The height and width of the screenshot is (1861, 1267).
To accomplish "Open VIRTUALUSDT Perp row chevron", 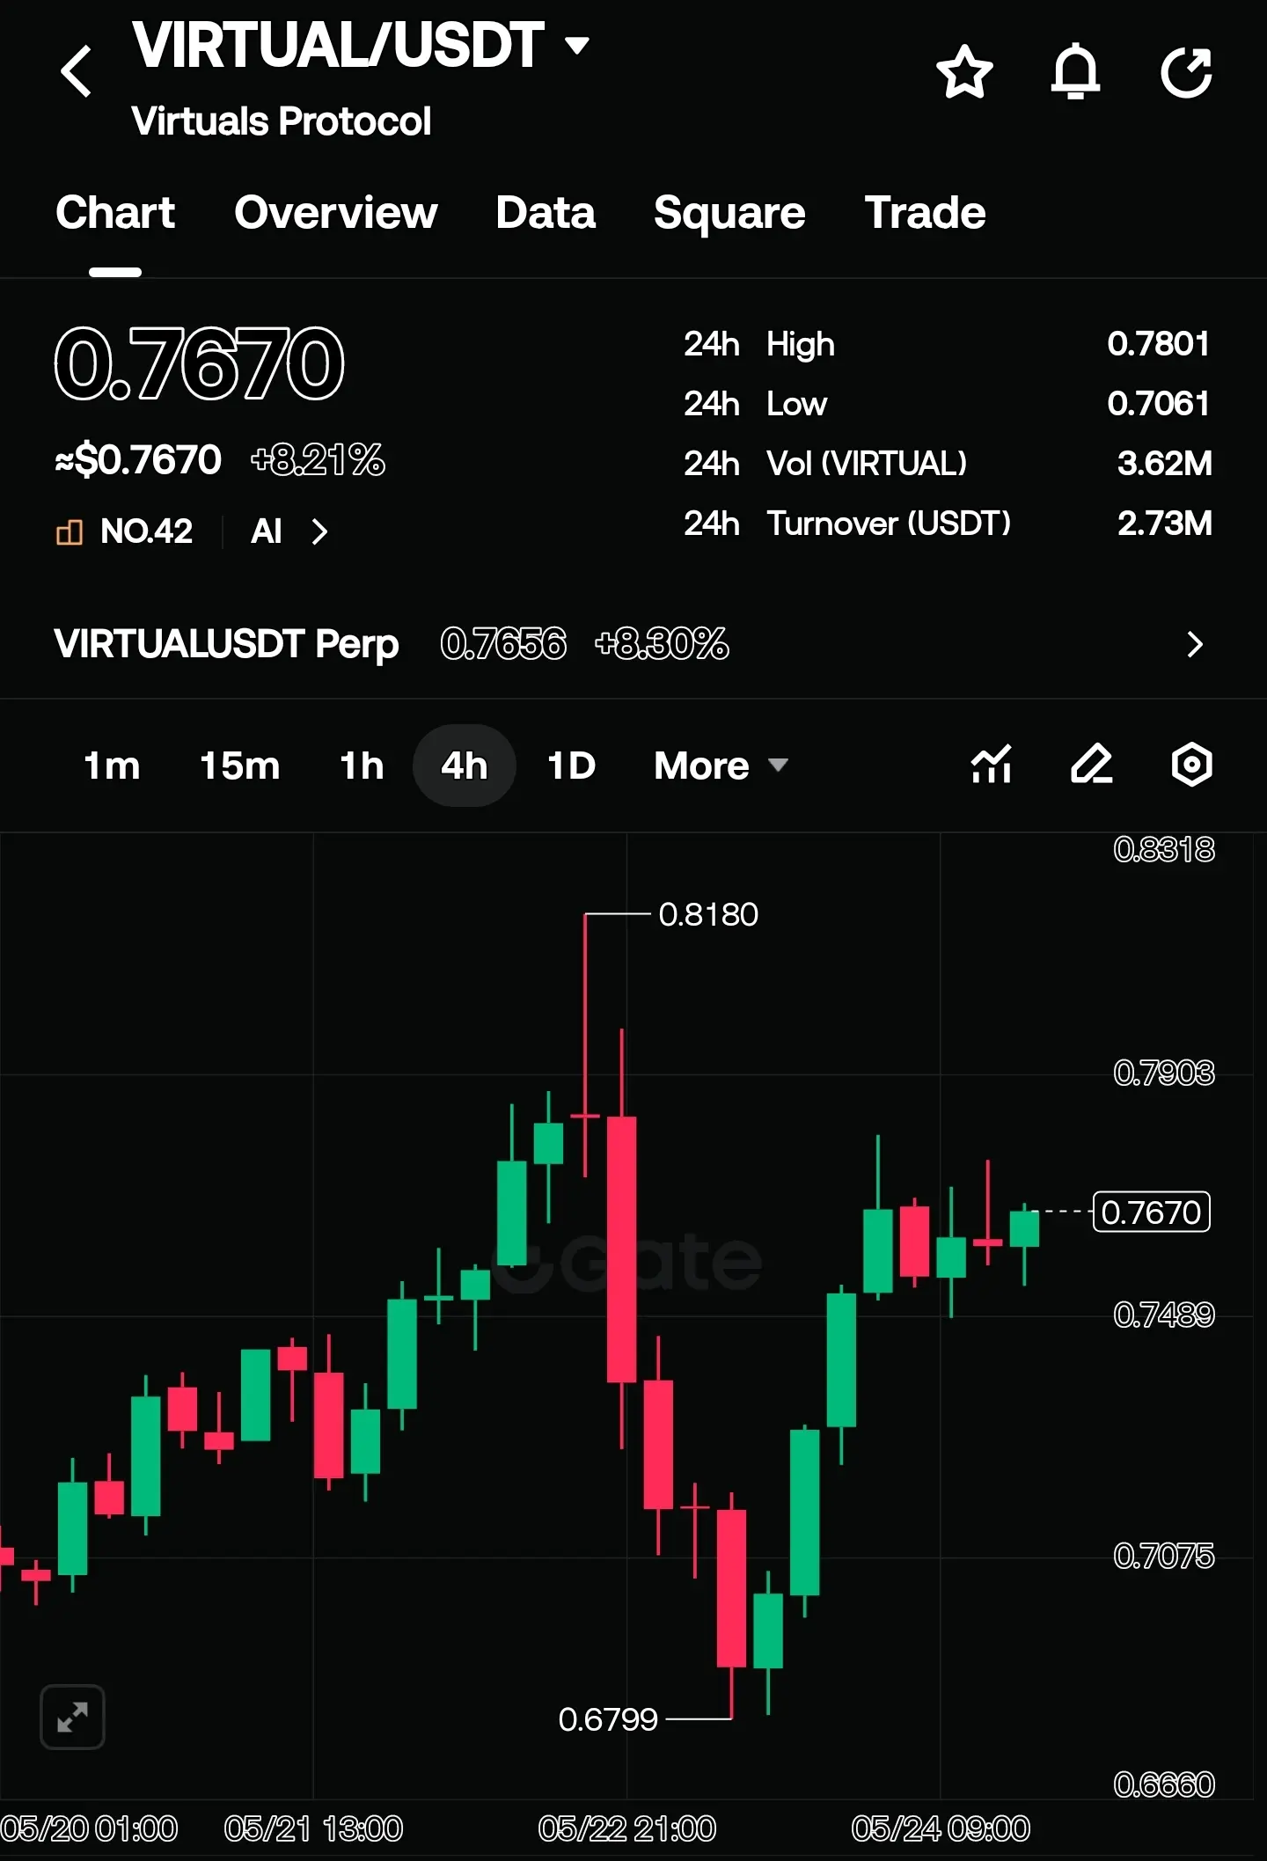I will click(x=1194, y=644).
